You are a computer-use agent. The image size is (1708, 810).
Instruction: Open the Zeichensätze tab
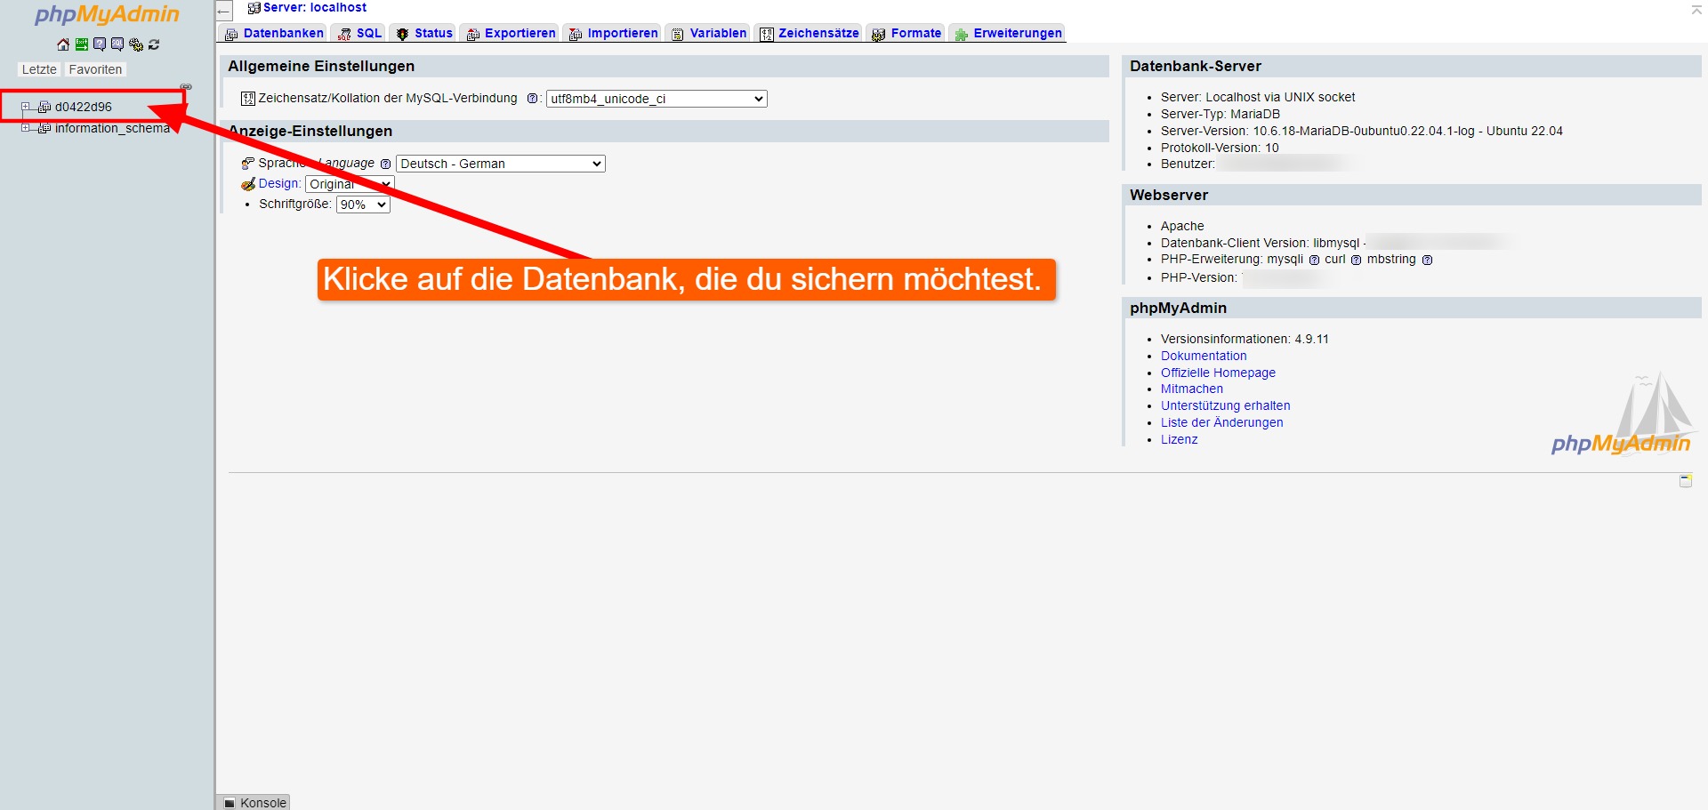pos(809,34)
